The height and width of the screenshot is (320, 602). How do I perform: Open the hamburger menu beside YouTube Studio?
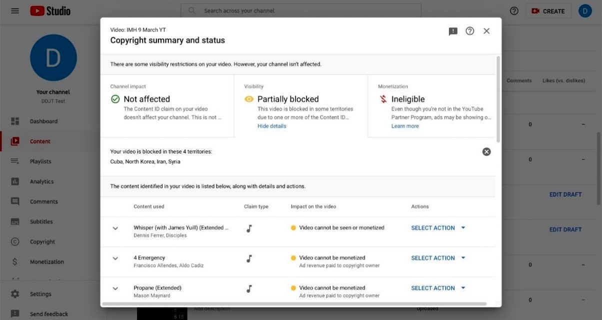pos(15,10)
